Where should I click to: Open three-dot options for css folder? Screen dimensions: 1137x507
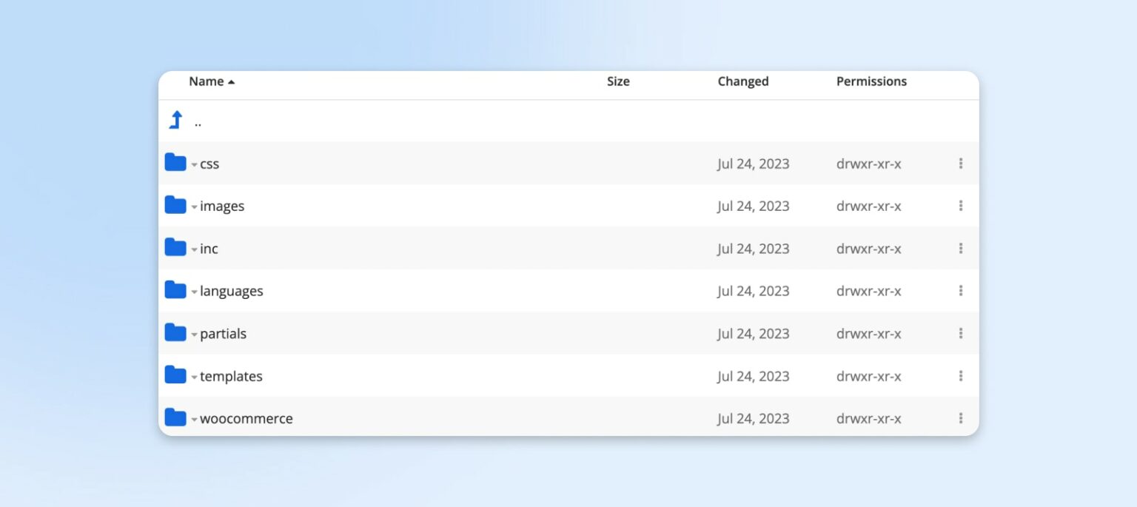(960, 163)
